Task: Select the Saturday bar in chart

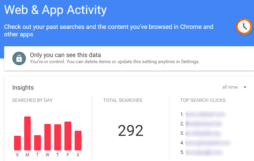Action: point(78,140)
